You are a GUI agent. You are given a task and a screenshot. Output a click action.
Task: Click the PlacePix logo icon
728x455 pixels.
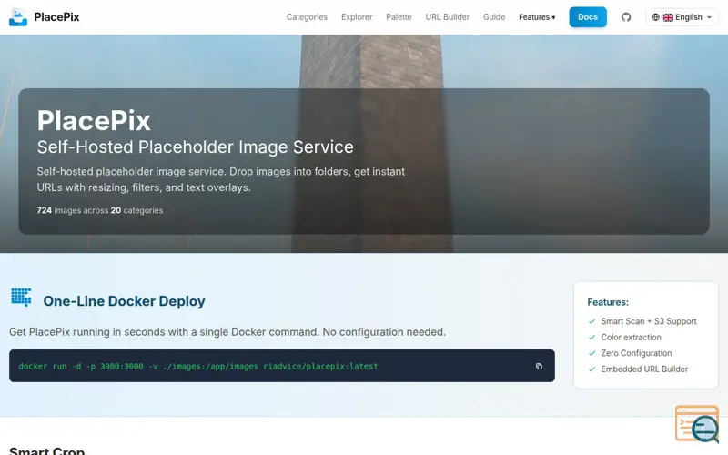point(18,17)
